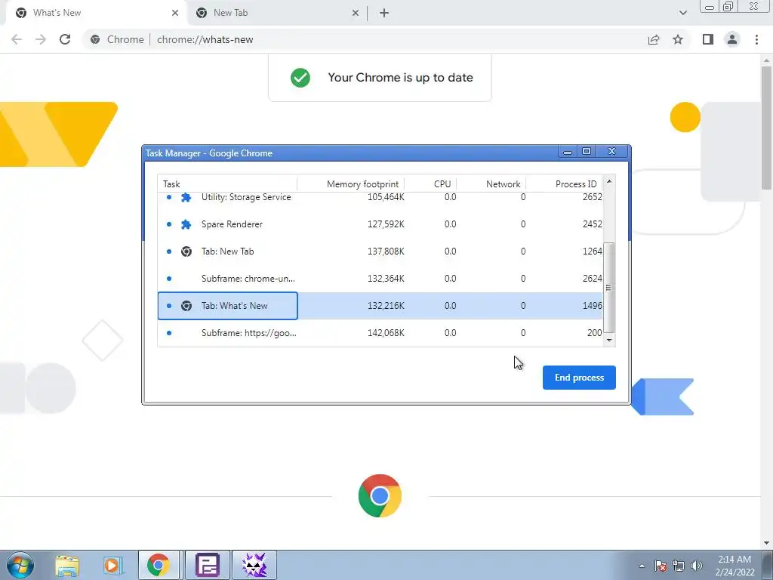The height and width of the screenshot is (580, 773).
Task: Click process ID 2624
Action: (592, 278)
